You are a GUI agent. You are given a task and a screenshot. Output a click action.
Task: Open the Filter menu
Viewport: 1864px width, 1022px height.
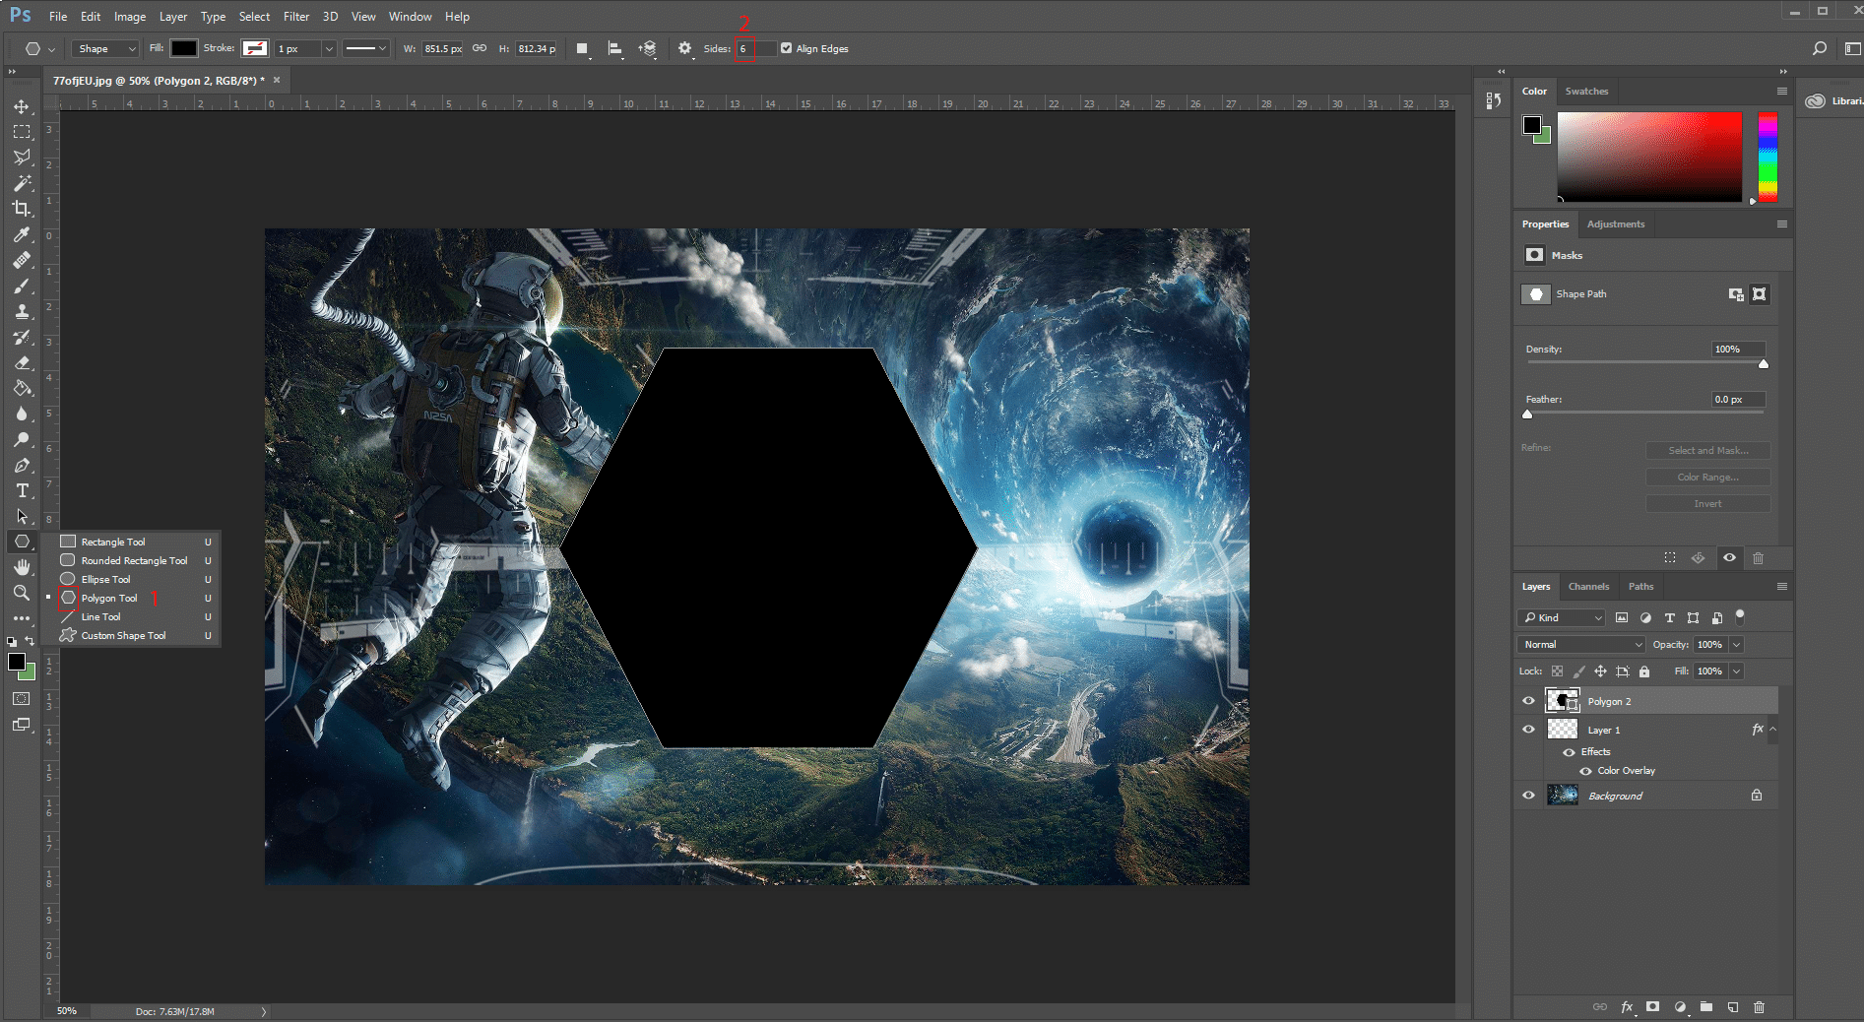(x=295, y=17)
